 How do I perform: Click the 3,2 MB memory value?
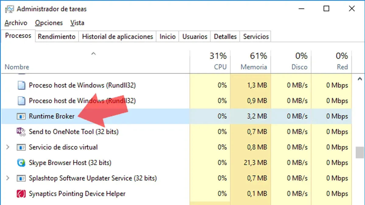pyautogui.click(x=257, y=116)
